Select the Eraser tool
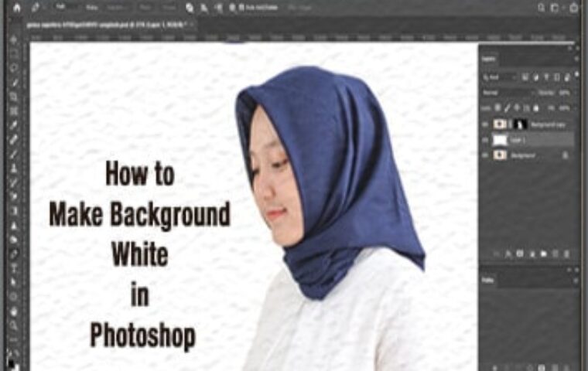This screenshot has height=371, width=588. (14, 197)
